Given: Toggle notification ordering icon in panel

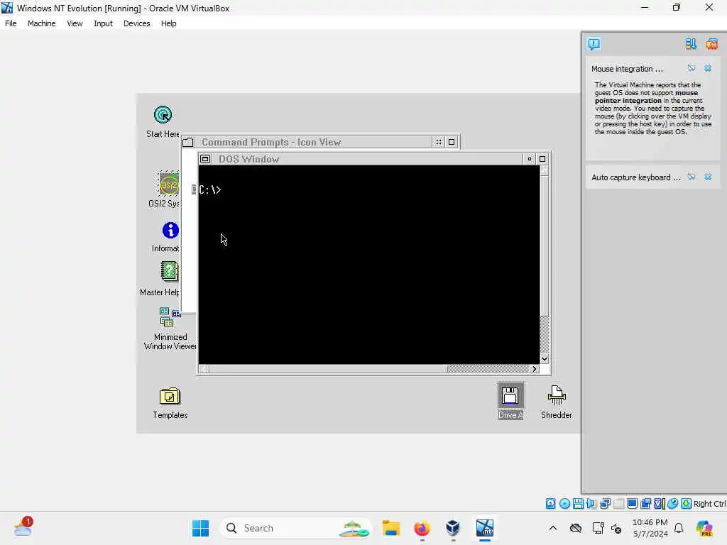Looking at the screenshot, I should click(691, 44).
